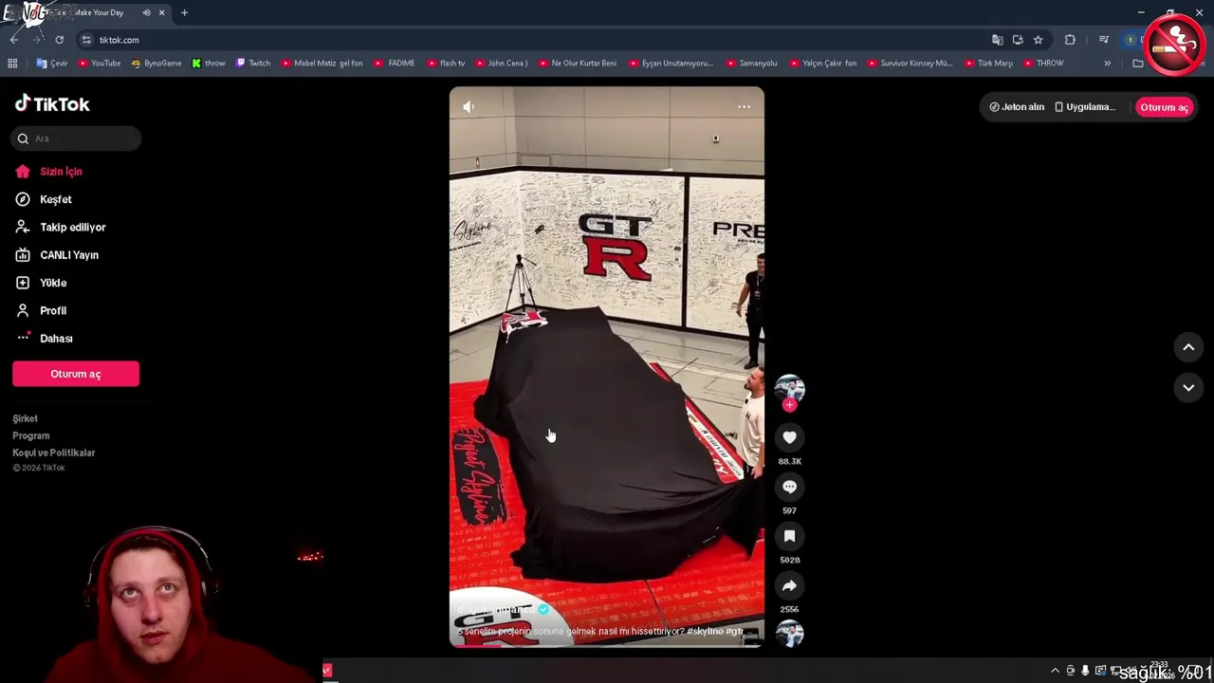Image resolution: width=1214 pixels, height=683 pixels.
Task: Open the Keşfet page
Action: click(x=56, y=199)
